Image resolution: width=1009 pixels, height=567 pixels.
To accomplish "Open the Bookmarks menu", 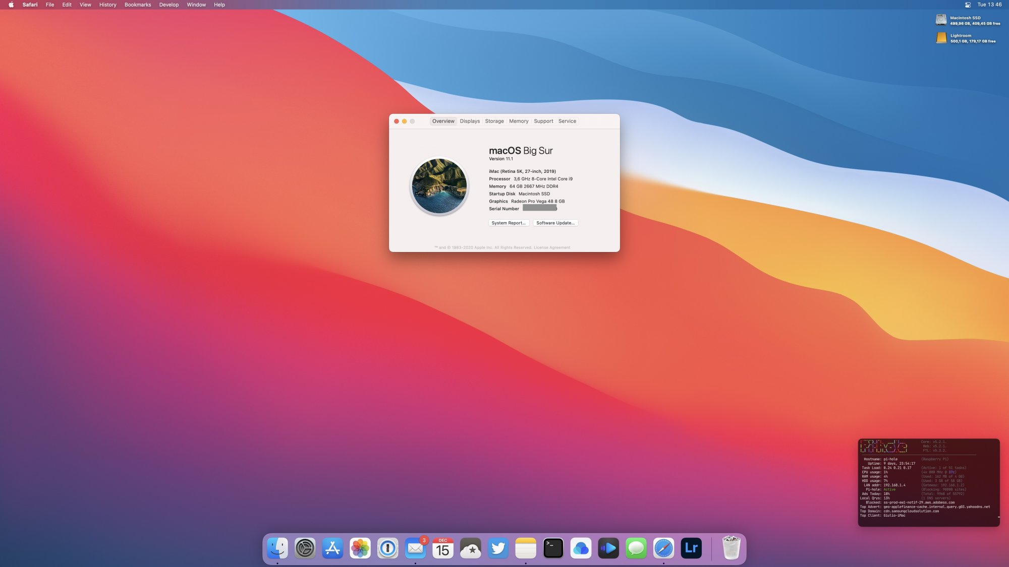I will point(138,5).
